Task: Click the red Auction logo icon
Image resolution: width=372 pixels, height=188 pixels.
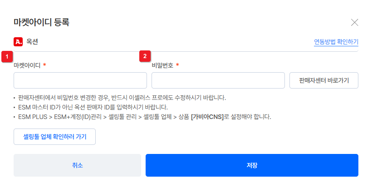Action: pyautogui.click(x=19, y=42)
